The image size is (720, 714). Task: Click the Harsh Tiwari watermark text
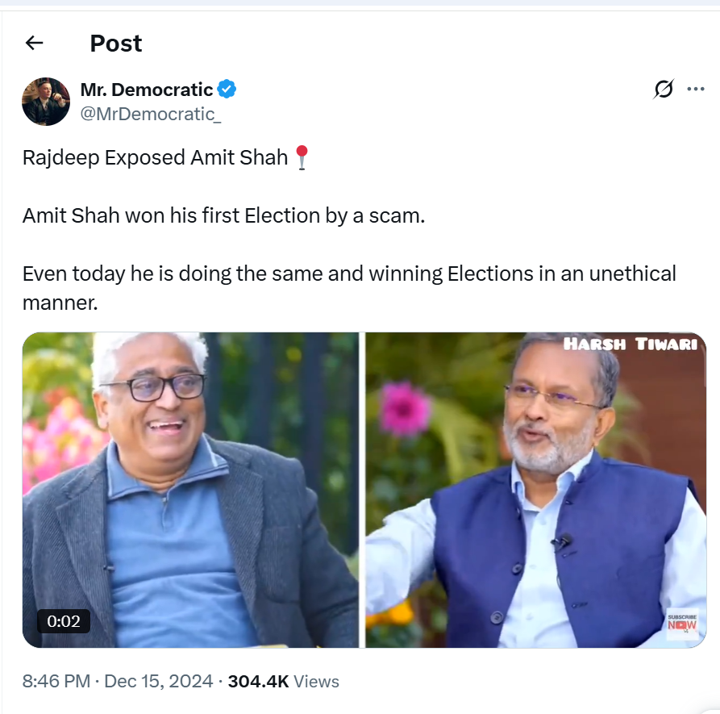(631, 344)
